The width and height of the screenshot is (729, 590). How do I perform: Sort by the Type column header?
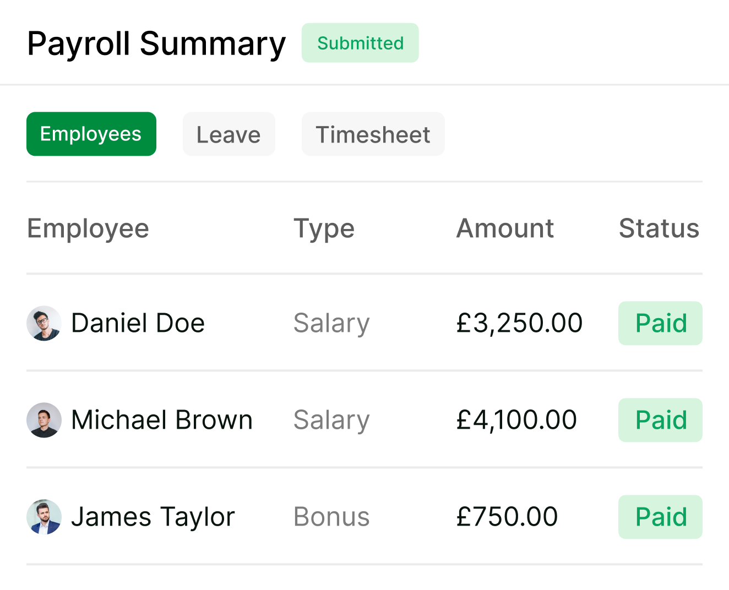(x=324, y=229)
